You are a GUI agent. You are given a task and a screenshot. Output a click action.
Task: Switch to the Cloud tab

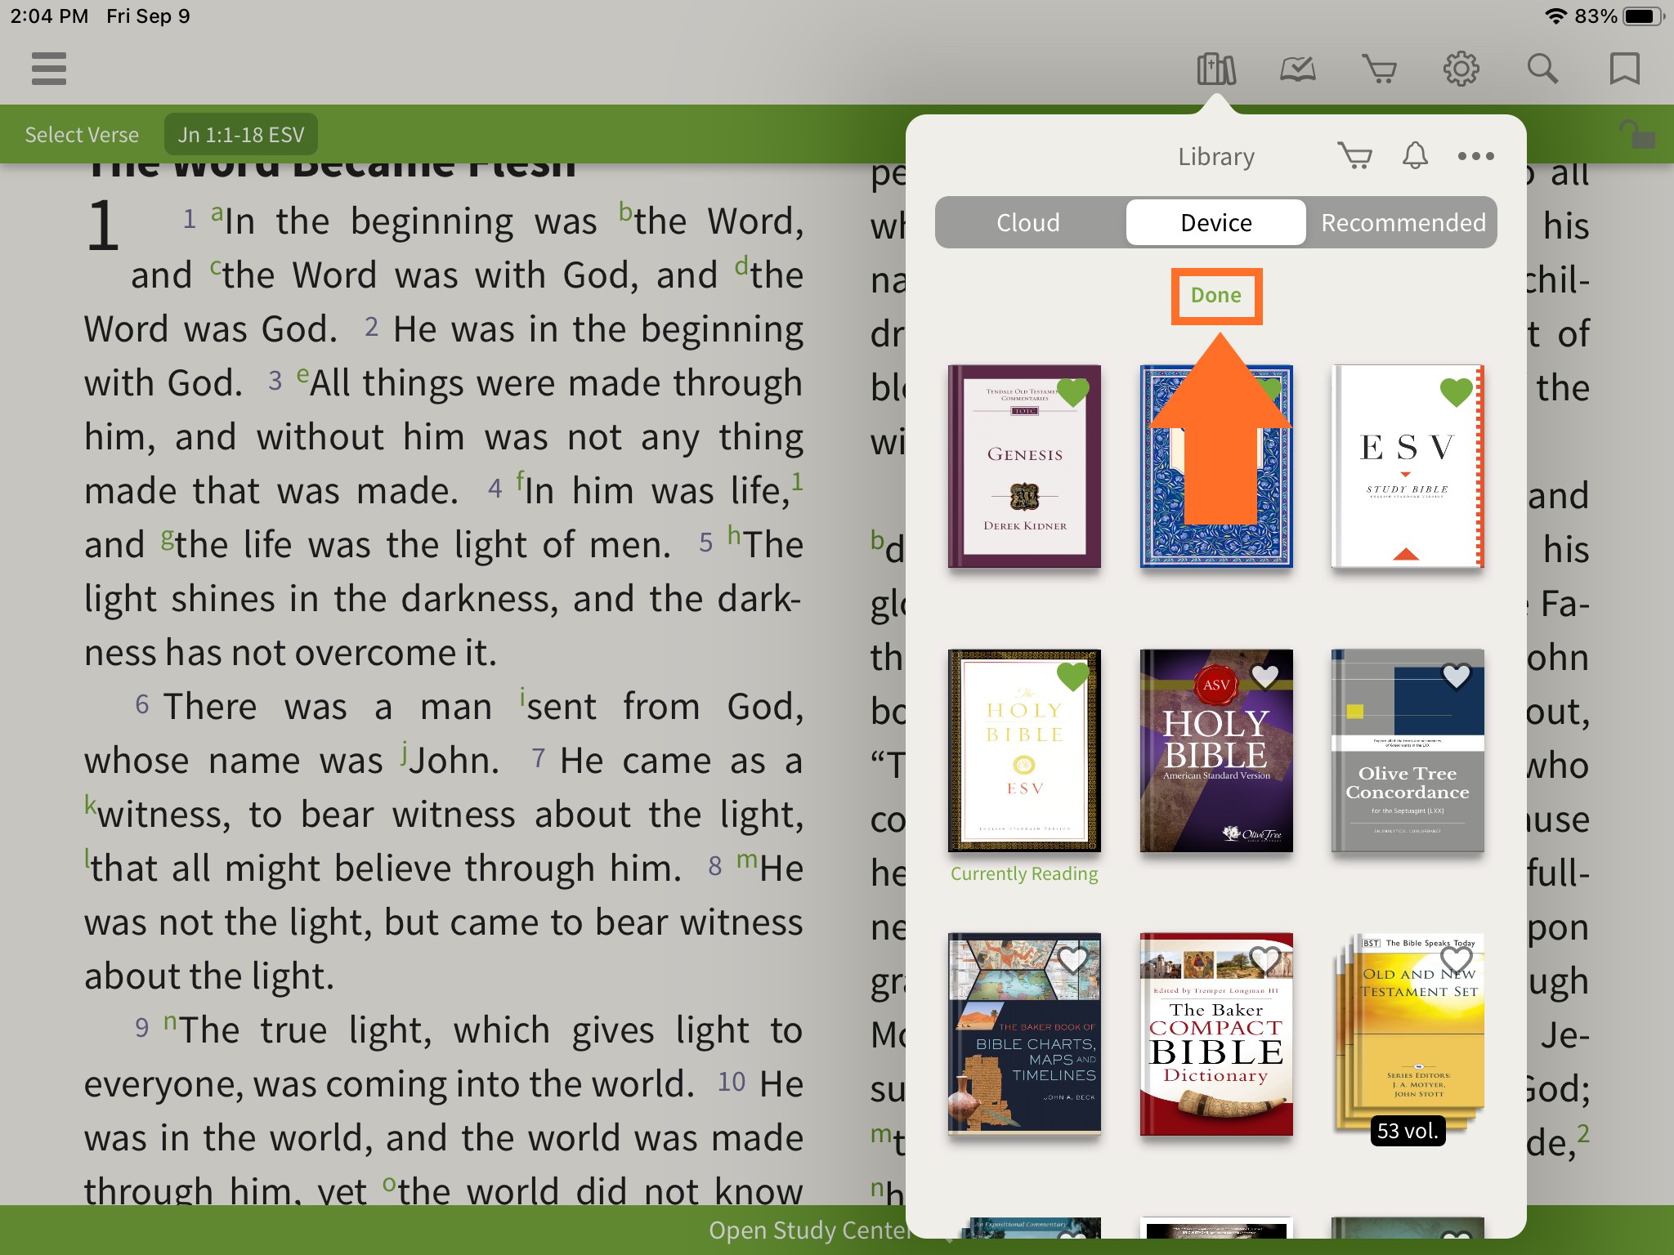pos(1028,222)
